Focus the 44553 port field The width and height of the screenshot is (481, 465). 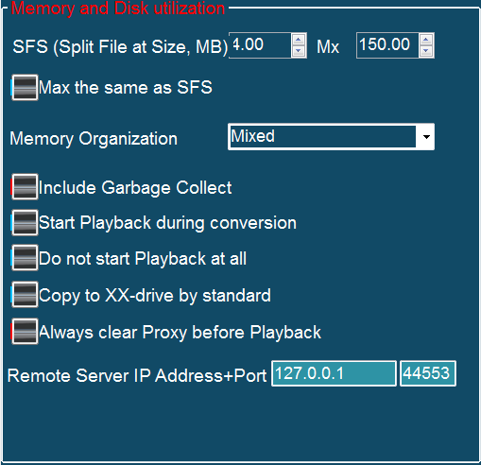pos(428,373)
